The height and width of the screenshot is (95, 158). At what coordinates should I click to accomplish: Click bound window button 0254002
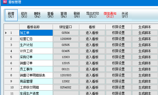tap(66, 87)
